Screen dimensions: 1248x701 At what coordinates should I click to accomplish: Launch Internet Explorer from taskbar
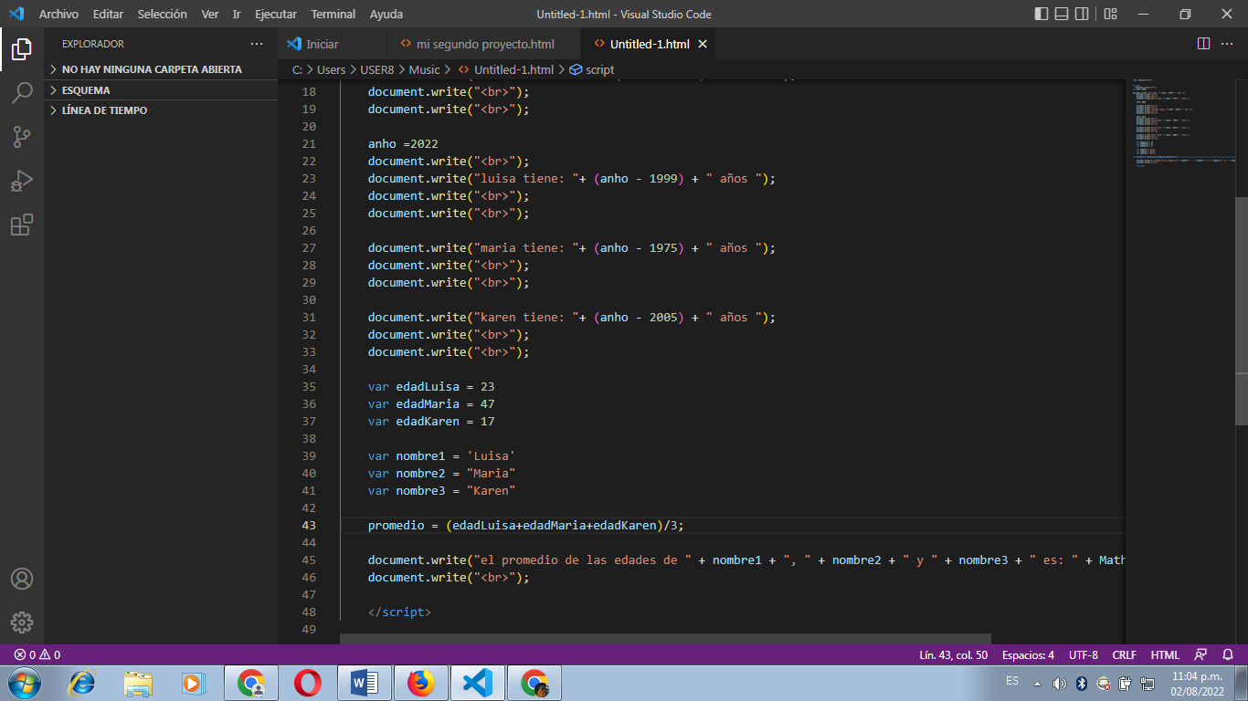82,683
